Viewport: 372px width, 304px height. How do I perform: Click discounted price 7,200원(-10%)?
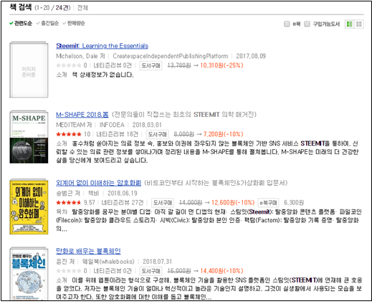pos(224,134)
